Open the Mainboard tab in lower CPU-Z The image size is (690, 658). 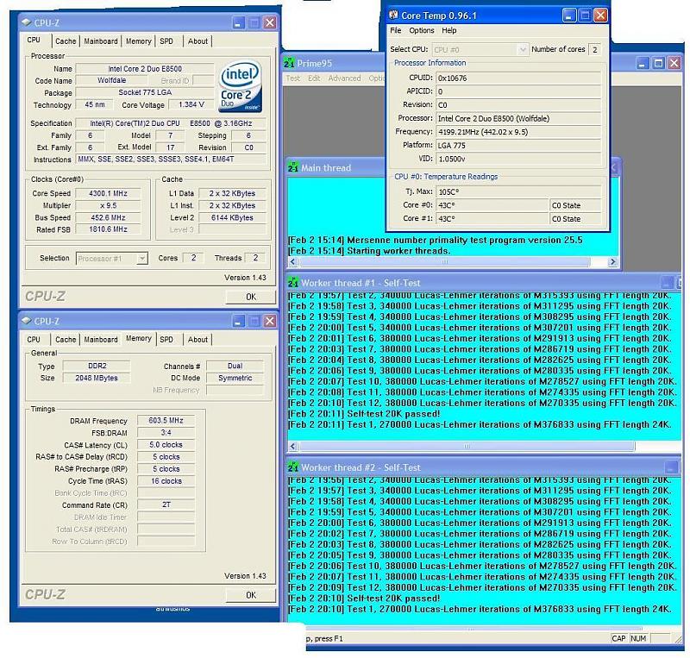pyautogui.click(x=101, y=339)
